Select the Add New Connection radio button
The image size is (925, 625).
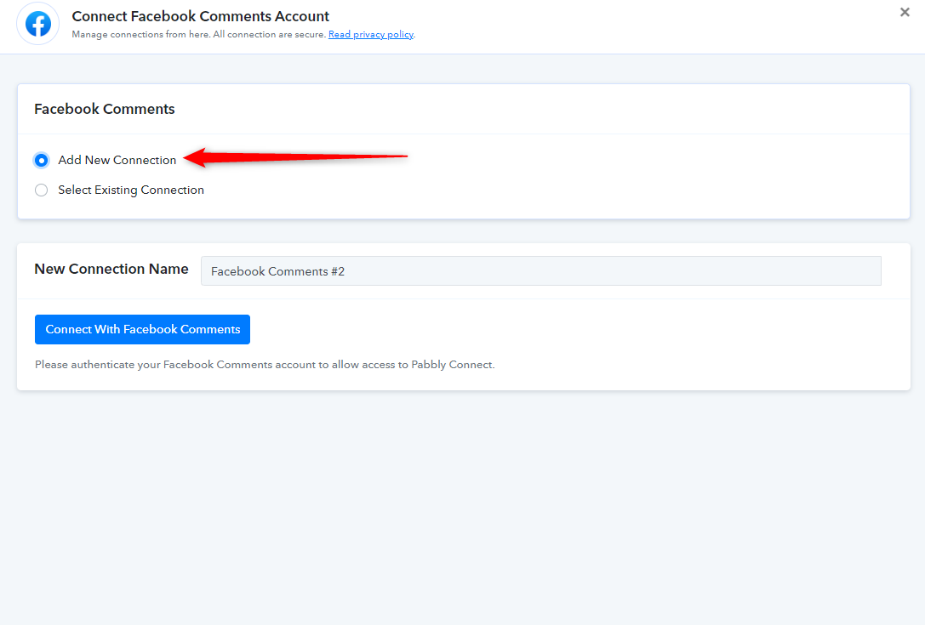click(x=42, y=161)
